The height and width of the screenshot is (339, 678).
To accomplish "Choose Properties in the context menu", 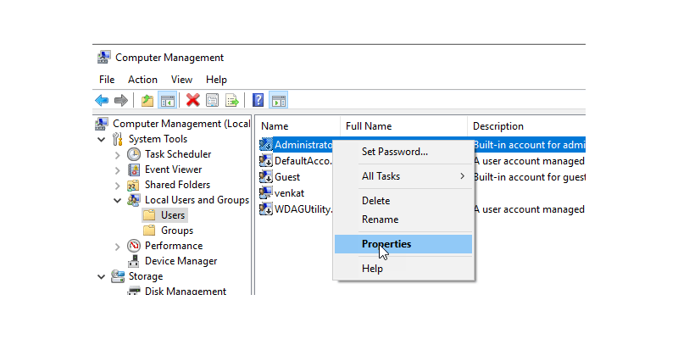I will click(x=386, y=244).
